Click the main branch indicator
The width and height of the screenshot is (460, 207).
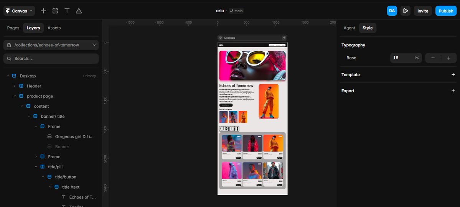[x=236, y=11]
